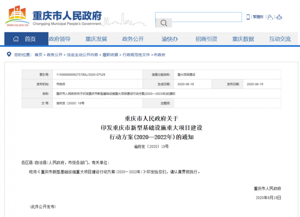300x217 pixels.
Task: Open the mobile version phone icon
Action: pyautogui.click(x=248, y=17)
